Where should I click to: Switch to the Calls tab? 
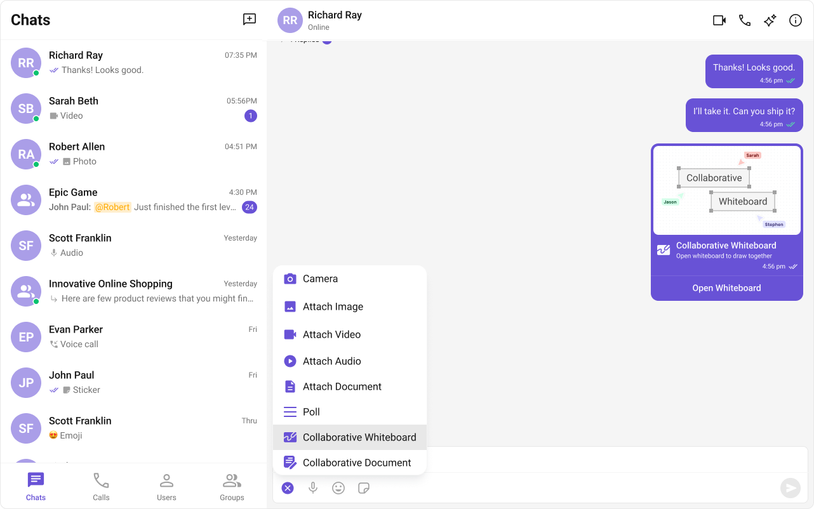pyautogui.click(x=101, y=486)
